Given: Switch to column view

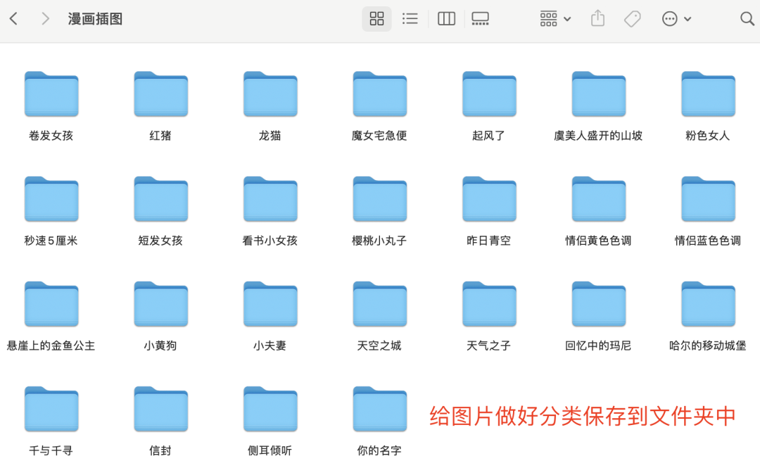Looking at the screenshot, I should click(x=446, y=19).
